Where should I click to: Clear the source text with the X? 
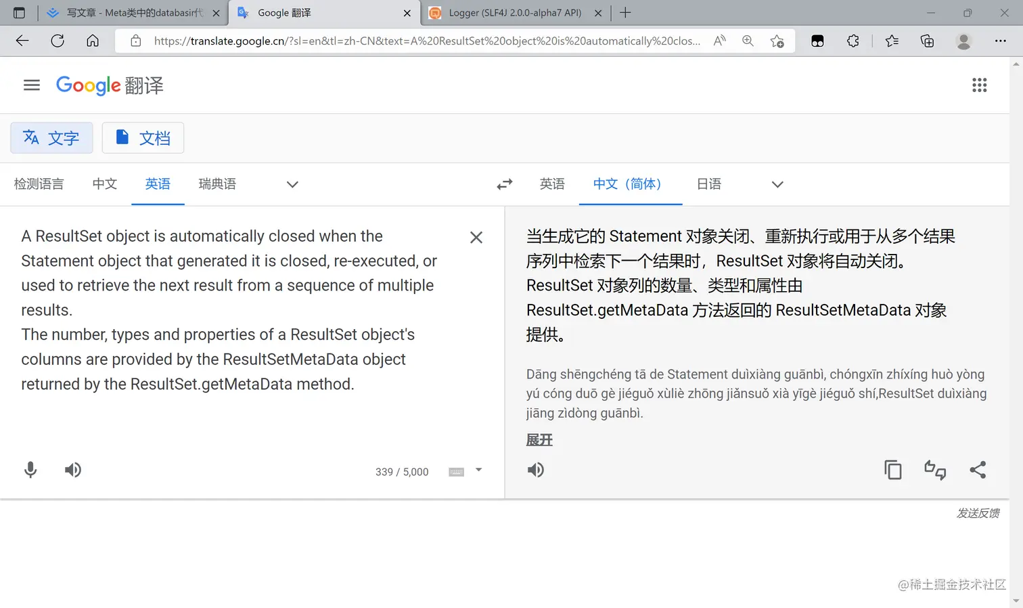(x=476, y=238)
